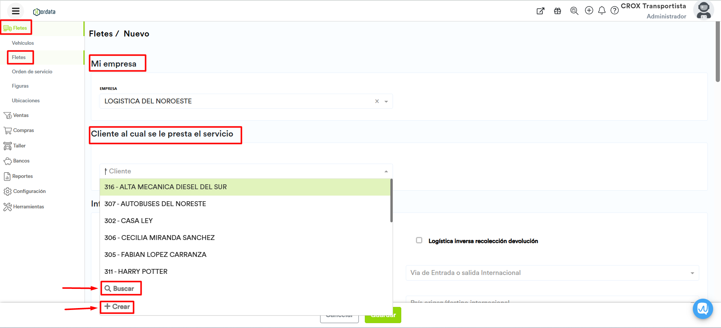Image resolution: width=721 pixels, height=328 pixels.
Task: Enable Logística inversa recolección devolución checkbox
Action: click(419, 240)
